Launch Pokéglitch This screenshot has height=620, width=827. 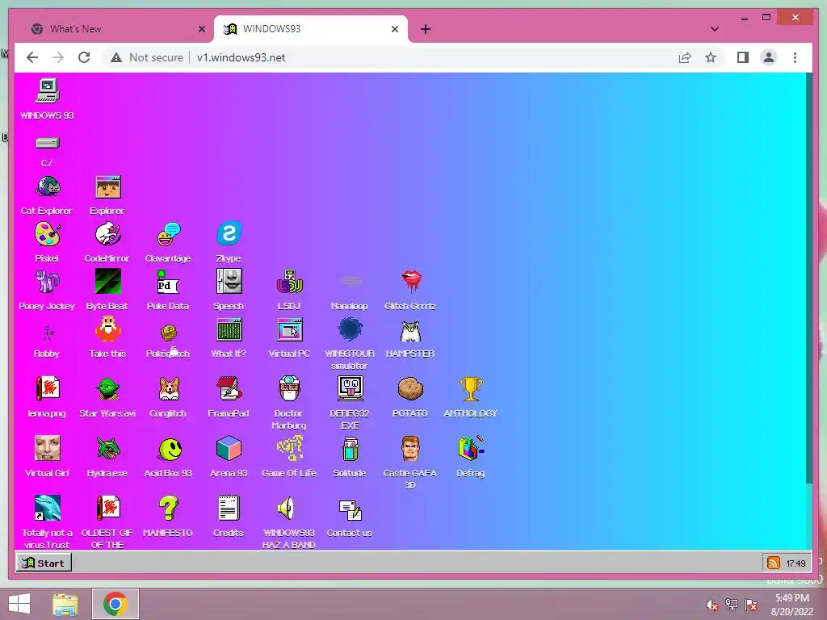click(x=168, y=333)
